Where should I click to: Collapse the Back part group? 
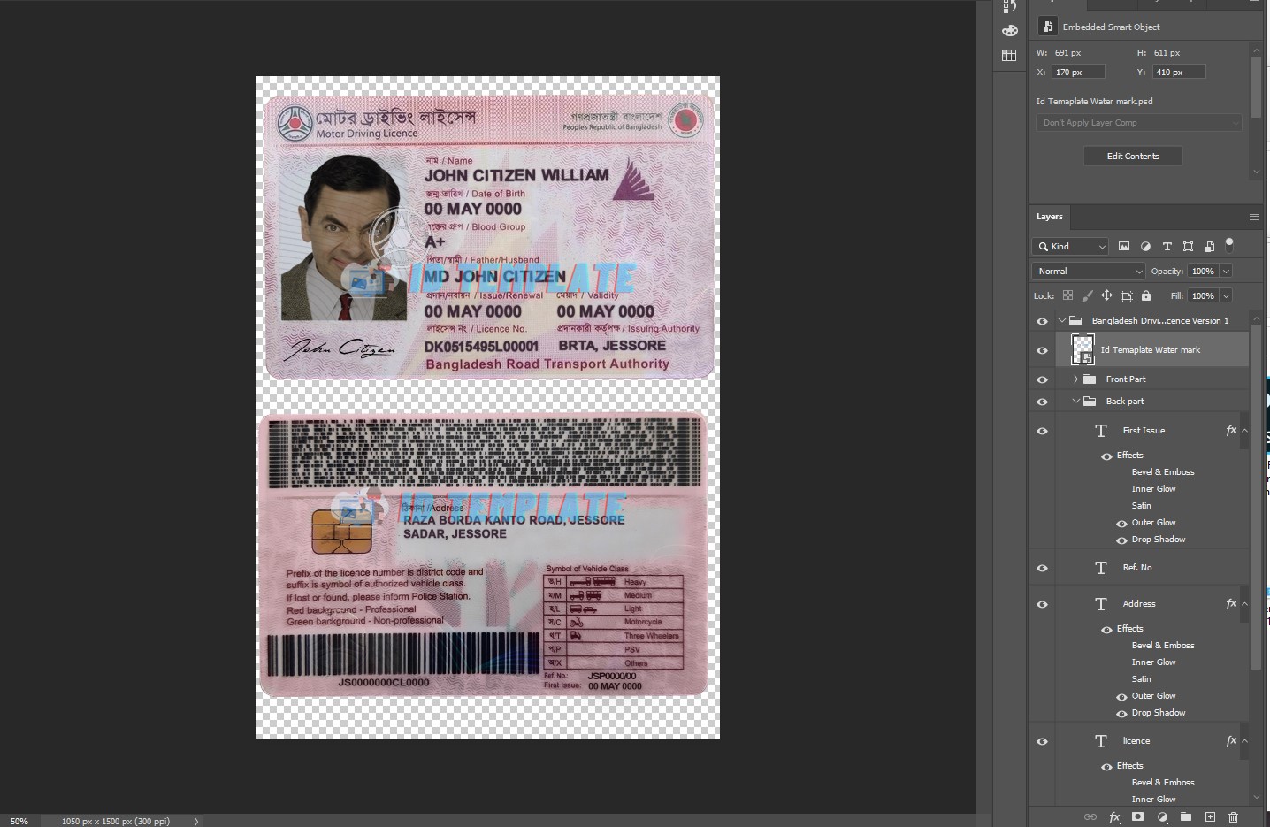(x=1075, y=401)
